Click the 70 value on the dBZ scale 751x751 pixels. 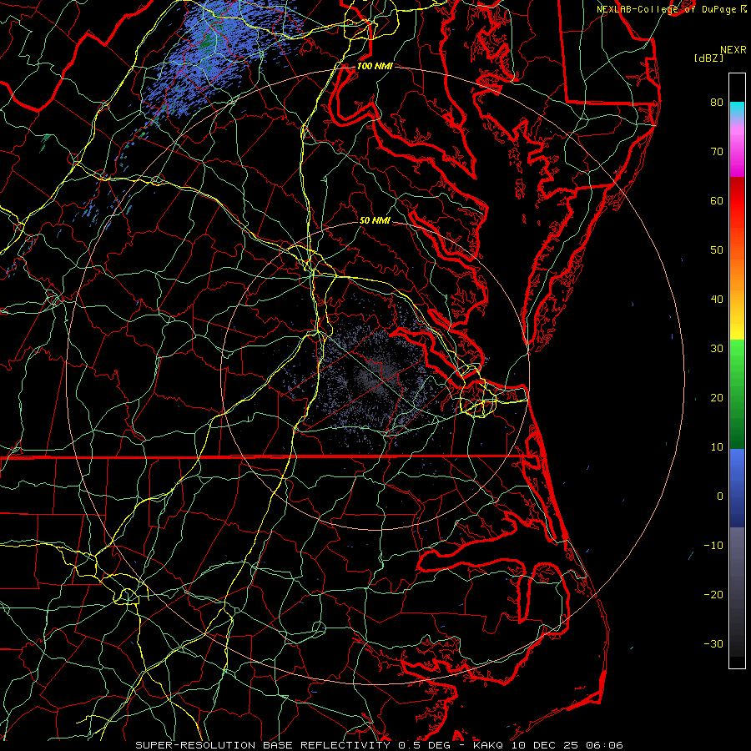[717, 151]
